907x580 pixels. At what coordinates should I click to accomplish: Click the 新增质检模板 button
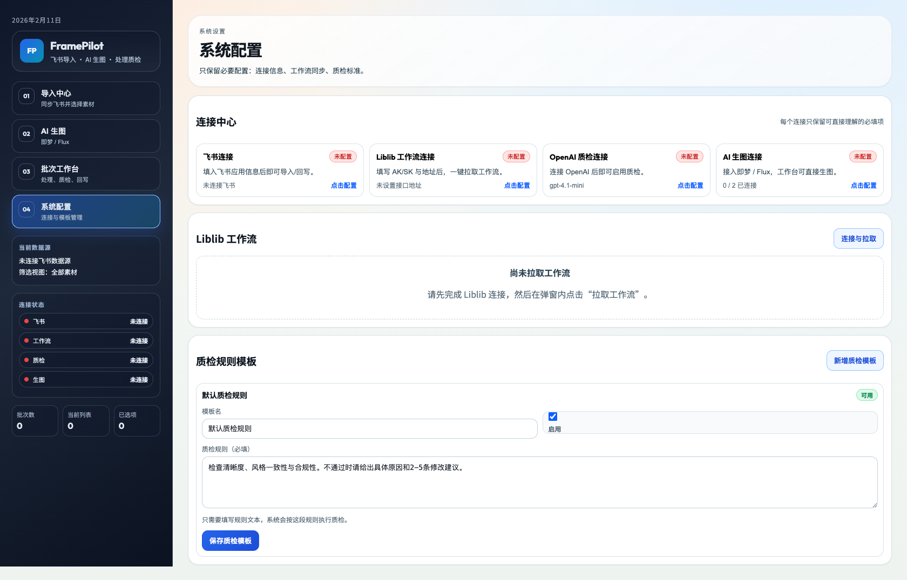coord(855,360)
